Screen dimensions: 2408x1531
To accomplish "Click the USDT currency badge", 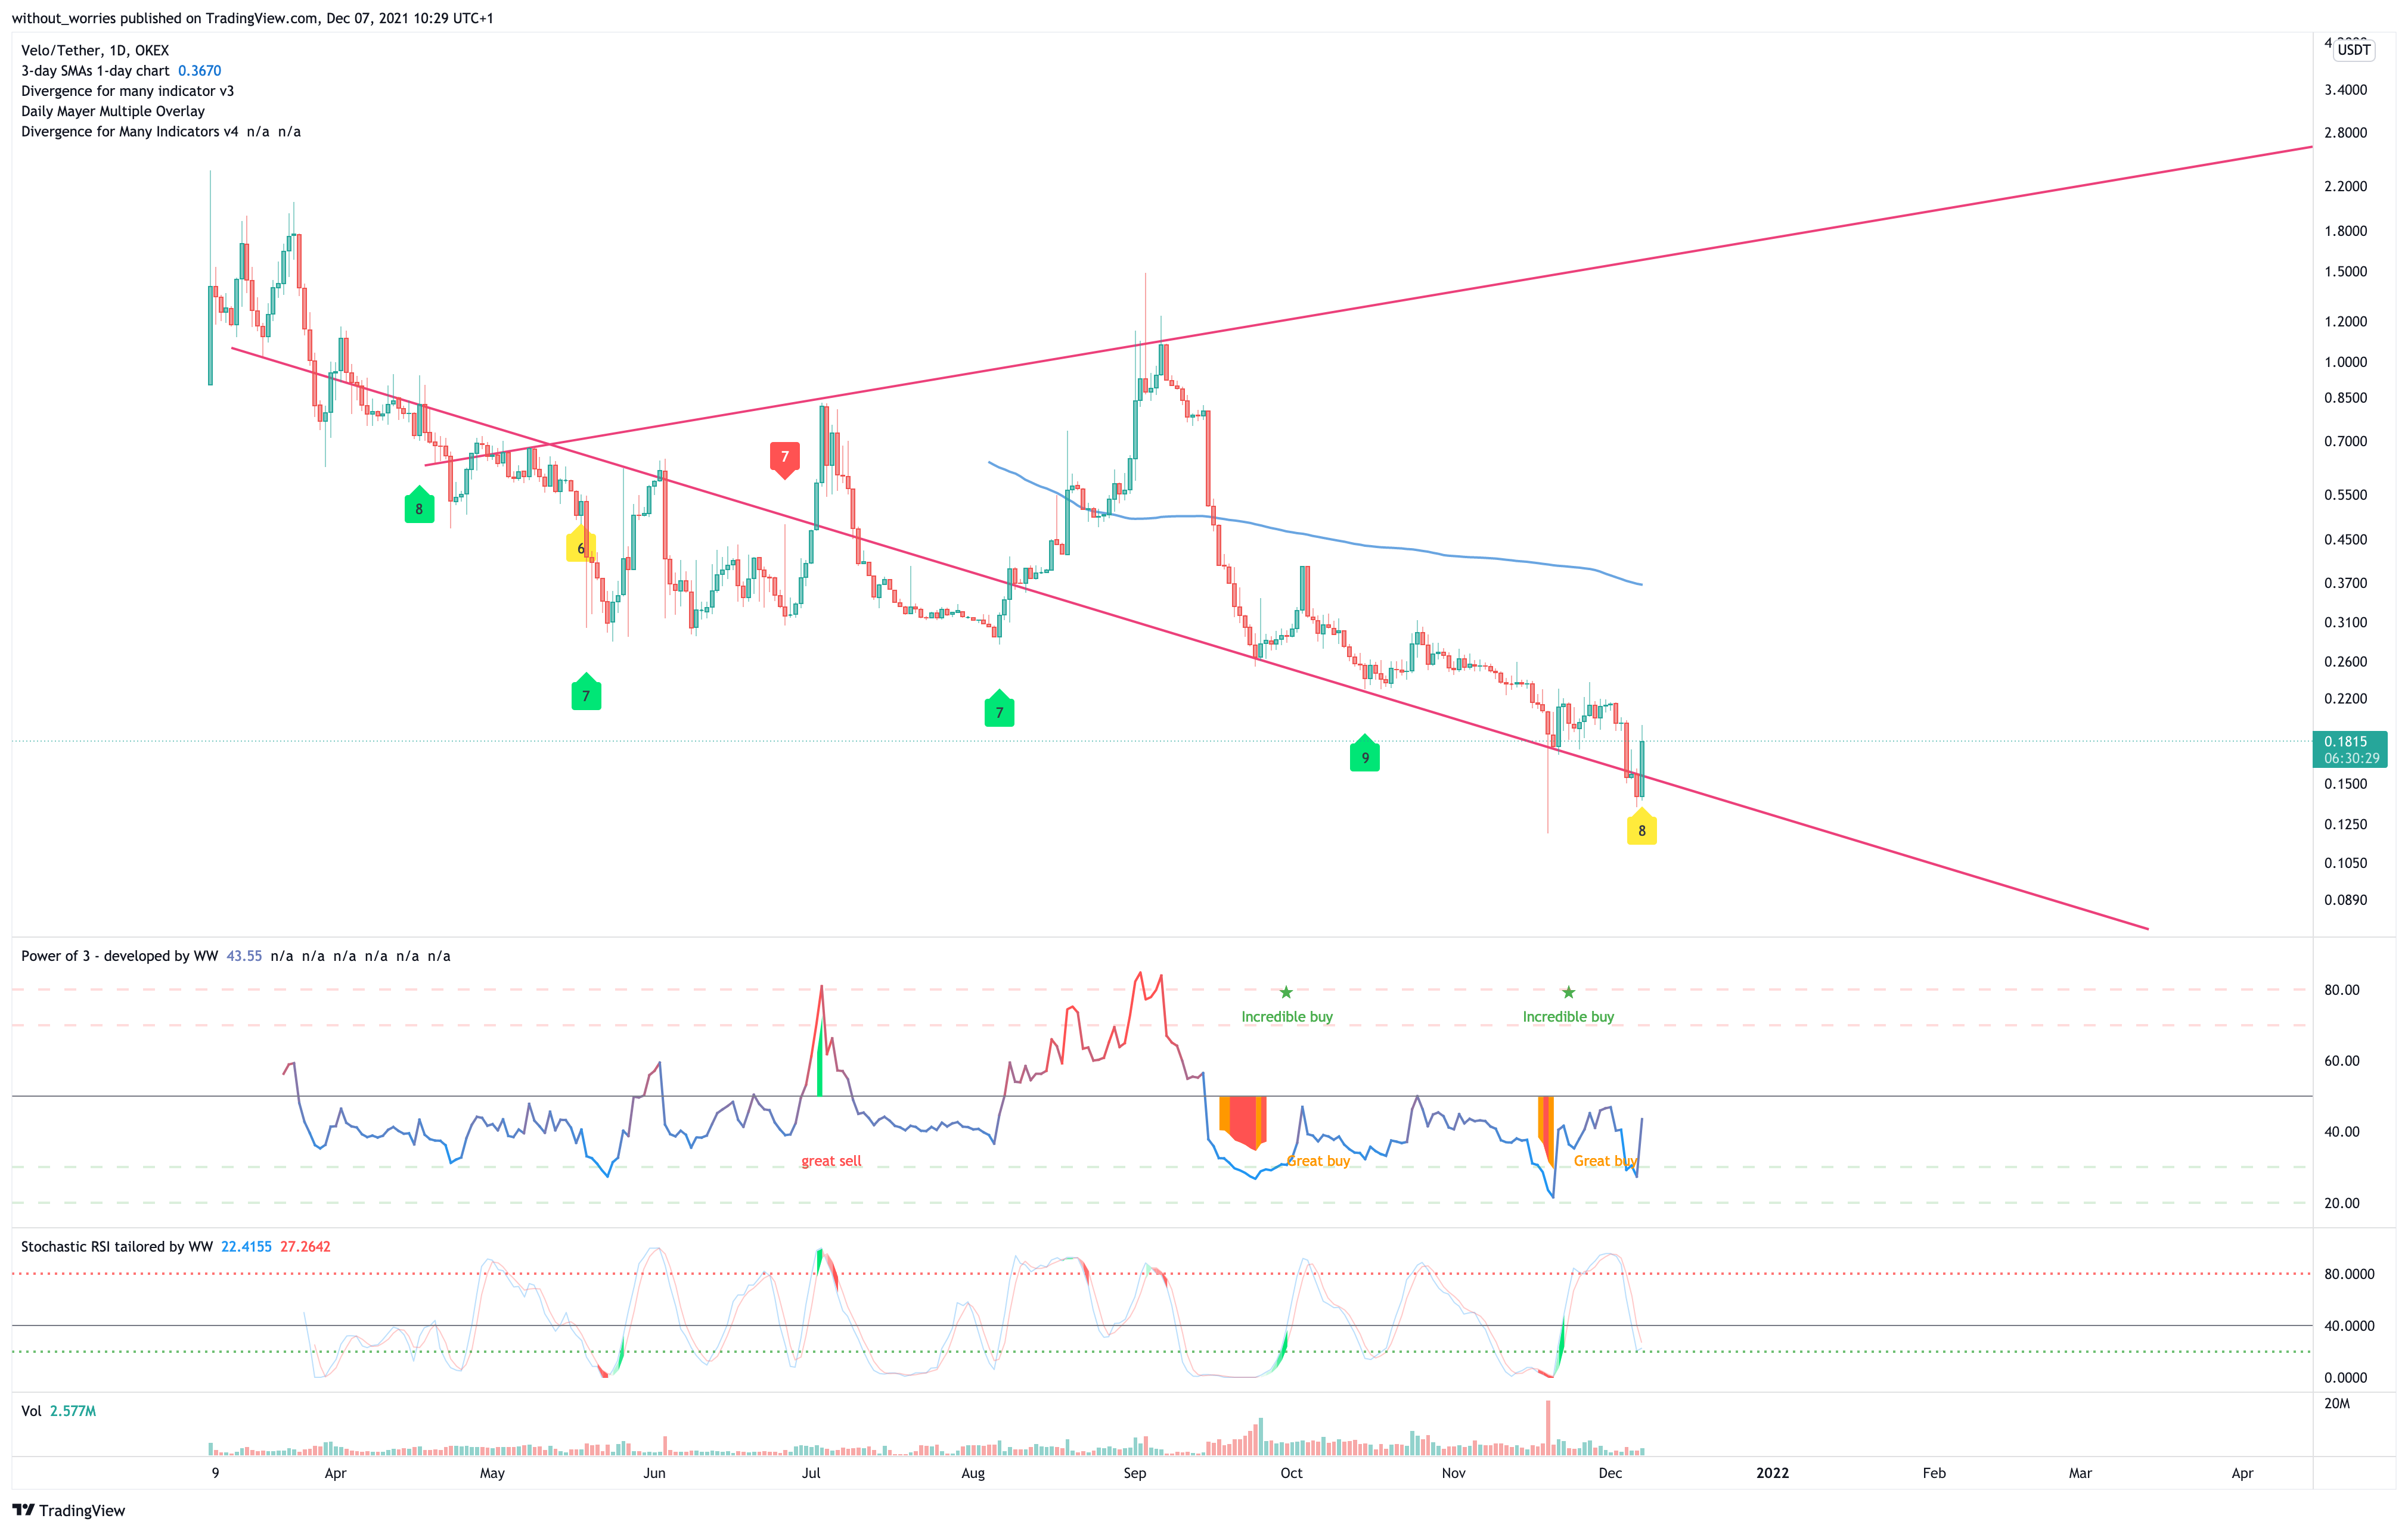I will [2353, 50].
